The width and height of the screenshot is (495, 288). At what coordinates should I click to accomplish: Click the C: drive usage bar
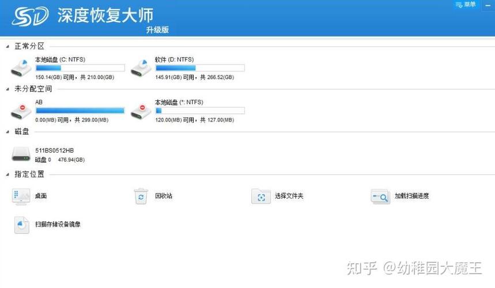[80, 68]
